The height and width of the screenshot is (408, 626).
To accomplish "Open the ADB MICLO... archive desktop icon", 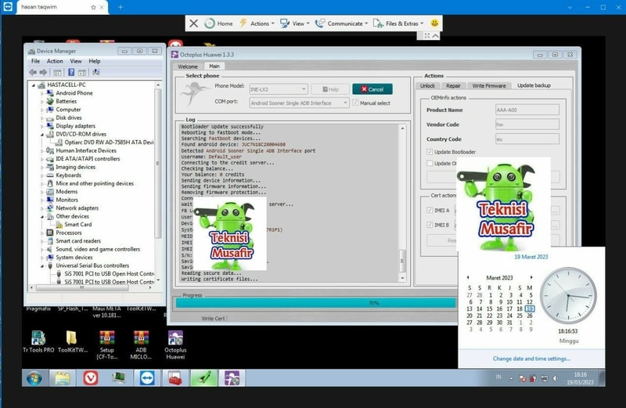I will [141, 345].
